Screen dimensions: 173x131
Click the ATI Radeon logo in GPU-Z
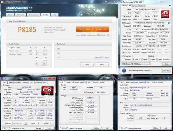click(165, 14)
